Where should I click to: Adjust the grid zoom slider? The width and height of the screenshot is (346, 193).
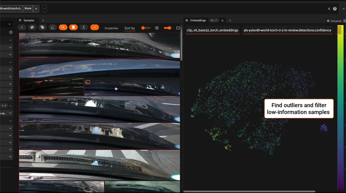pos(168,28)
